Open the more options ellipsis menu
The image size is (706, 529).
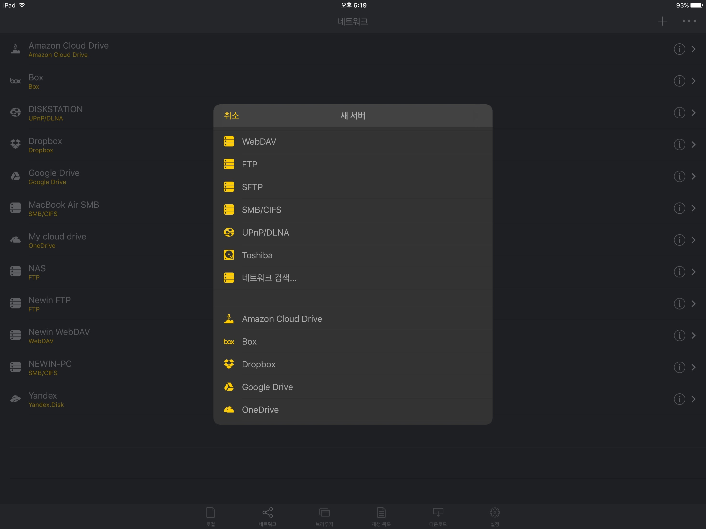(689, 21)
